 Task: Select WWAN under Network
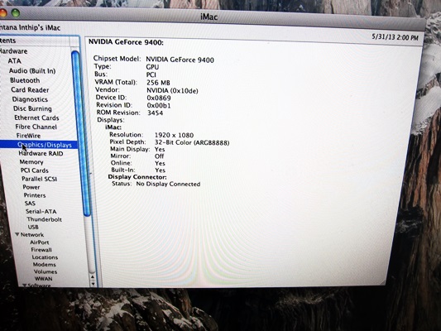(43, 279)
